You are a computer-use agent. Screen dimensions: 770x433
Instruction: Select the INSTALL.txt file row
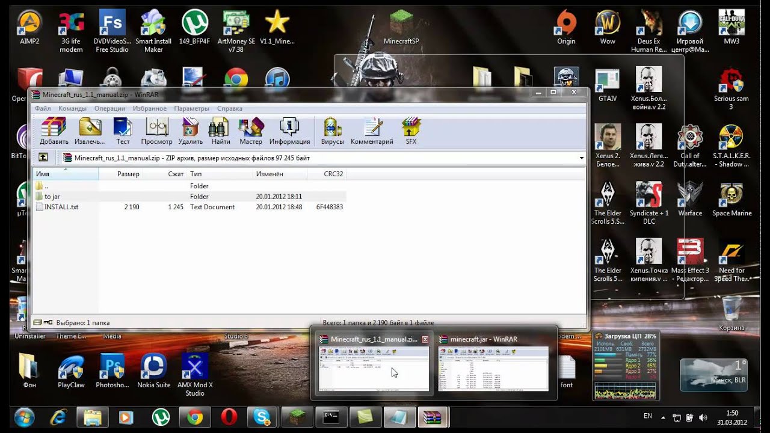(x=190, y=207)
